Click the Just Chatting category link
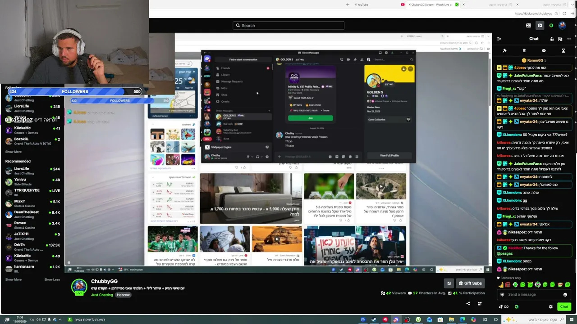The width and height of the screenshot is (577, 324). tap(102, 295)
